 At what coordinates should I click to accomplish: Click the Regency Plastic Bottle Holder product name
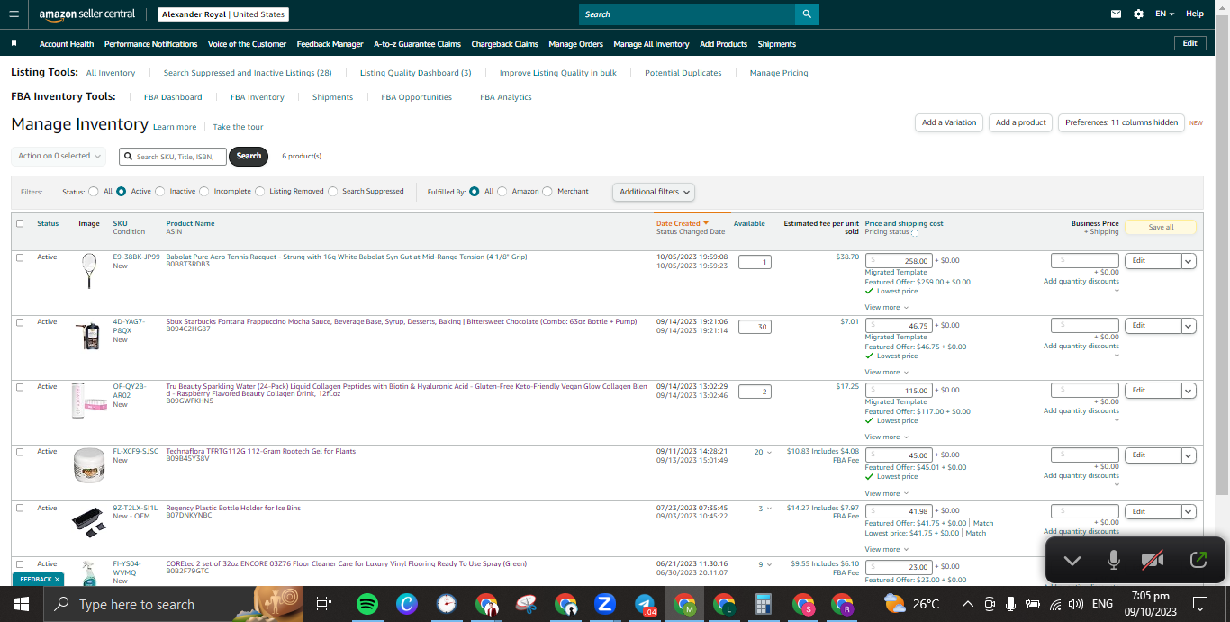click(x=233, y=508)
